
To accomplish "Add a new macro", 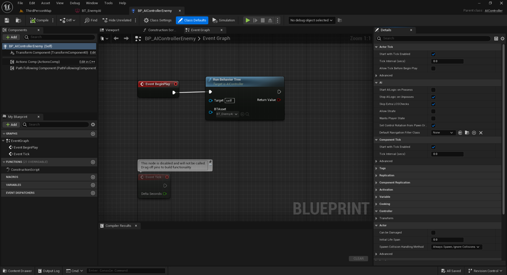I will click(93, 177).
